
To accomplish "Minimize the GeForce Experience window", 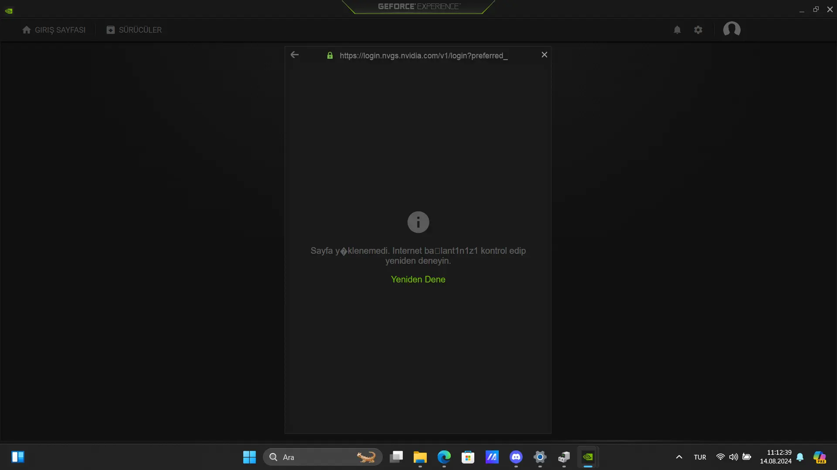I will tap(802, 10).
